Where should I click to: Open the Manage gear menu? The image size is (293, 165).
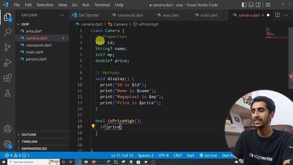[x=7, y=144]
